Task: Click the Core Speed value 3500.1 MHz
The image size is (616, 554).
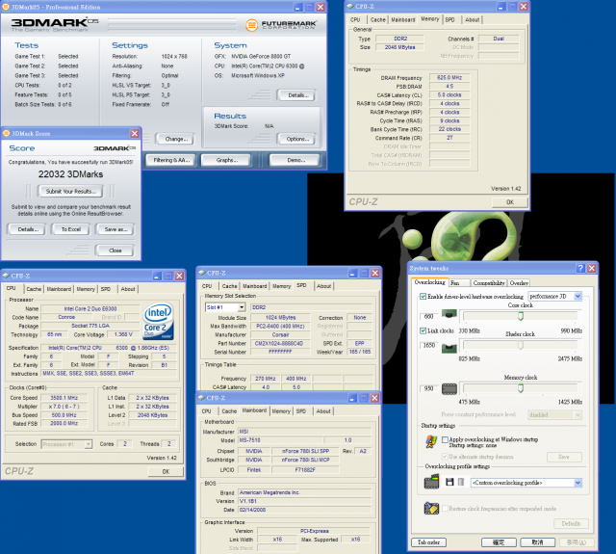Action: (x=64, y=398)
